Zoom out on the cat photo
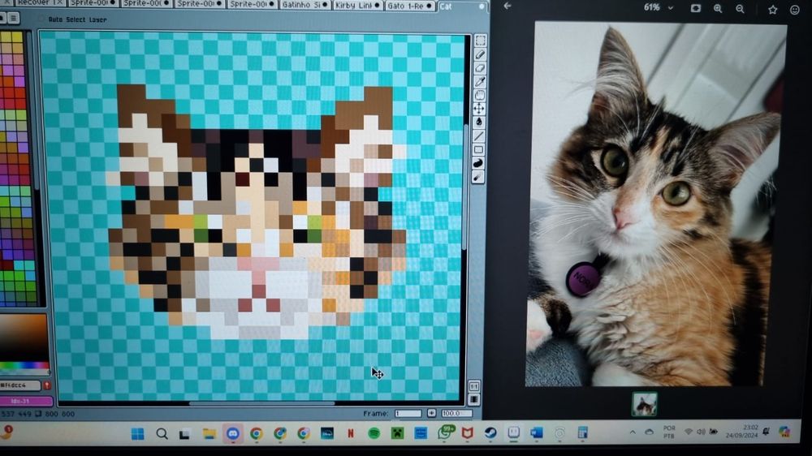The height and width of the screenshot is (456, 812). (740, 9)
